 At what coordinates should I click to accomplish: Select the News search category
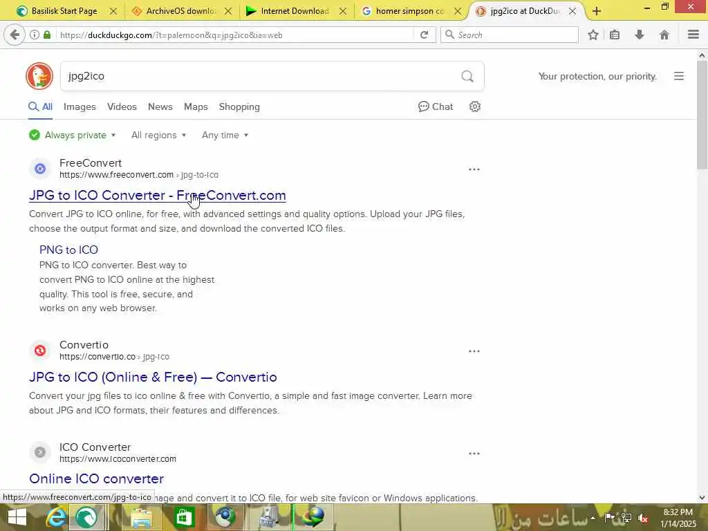click(160, 107)
